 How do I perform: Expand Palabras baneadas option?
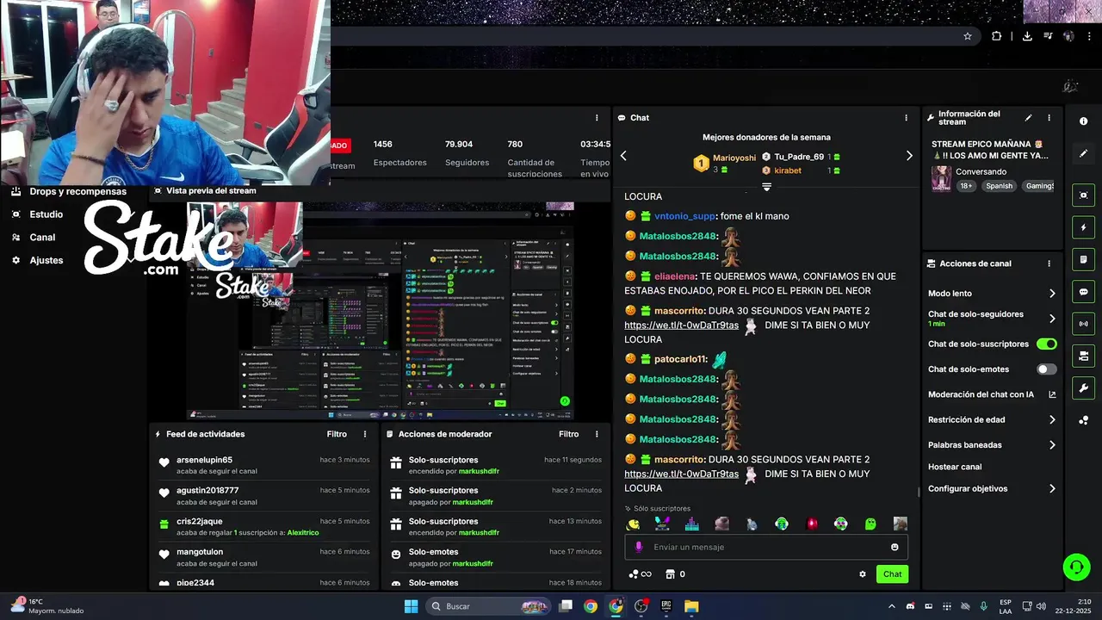1052,445
